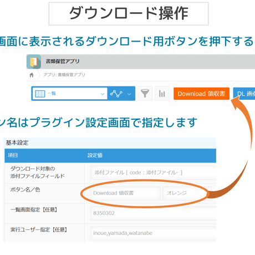255x255 pixels.
Task: Click the 実行ユーザー指定【任意】 label
Action: pyautogui.click(x=39, y=229)
